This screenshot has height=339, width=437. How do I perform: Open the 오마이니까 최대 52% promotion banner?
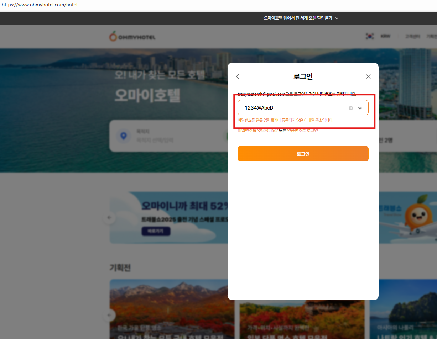(168, 218)
